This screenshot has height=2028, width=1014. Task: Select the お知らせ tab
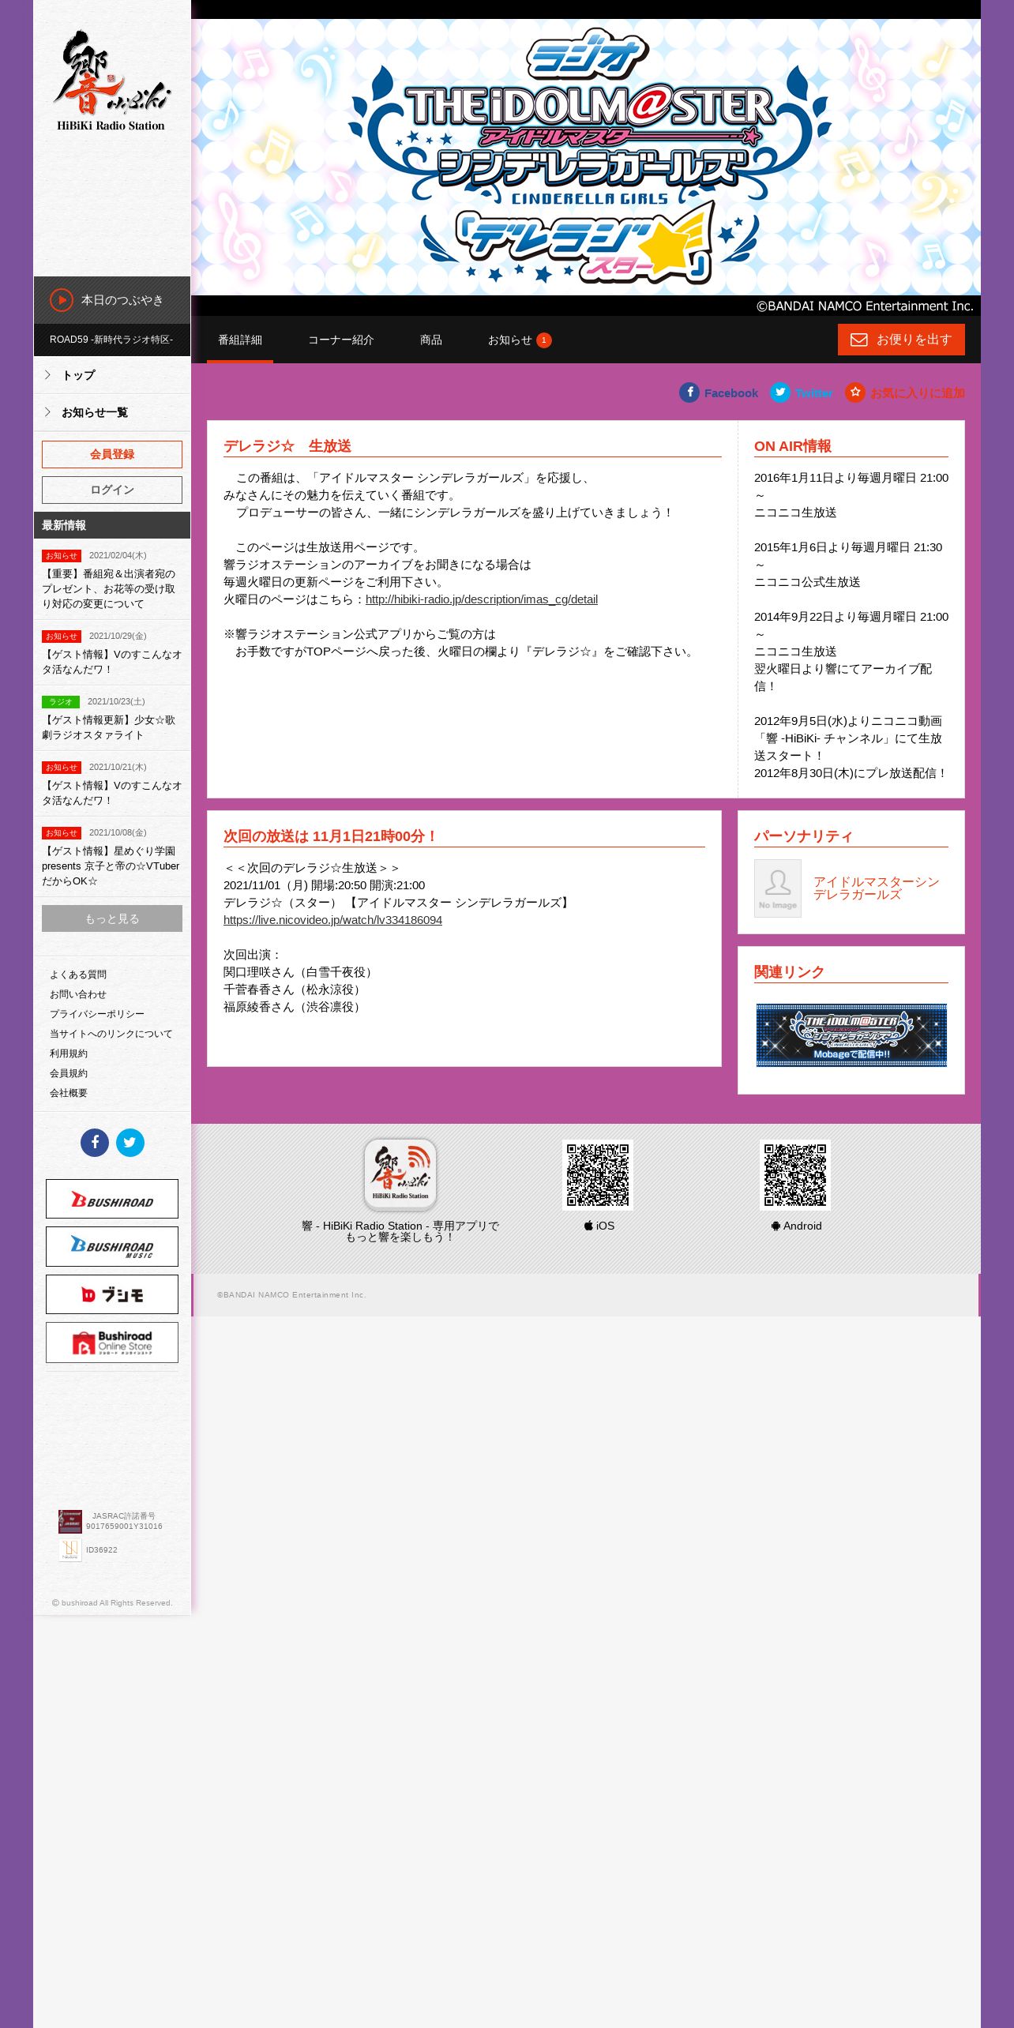pos(520,340)
